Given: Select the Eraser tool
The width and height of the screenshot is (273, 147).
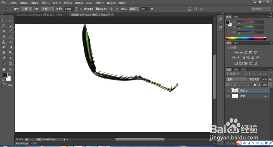Looking at the screenshot, I should pyautogui.click(x=4, y=47).
